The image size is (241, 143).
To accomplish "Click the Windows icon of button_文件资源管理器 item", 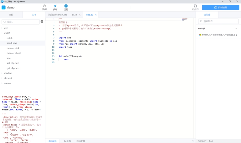I will pos(200,35).
